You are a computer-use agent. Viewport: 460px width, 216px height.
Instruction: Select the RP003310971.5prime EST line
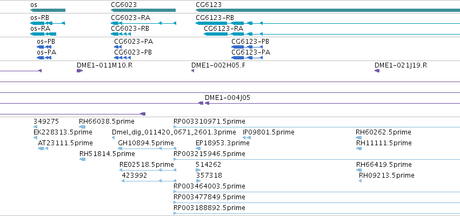coord(317,127)
